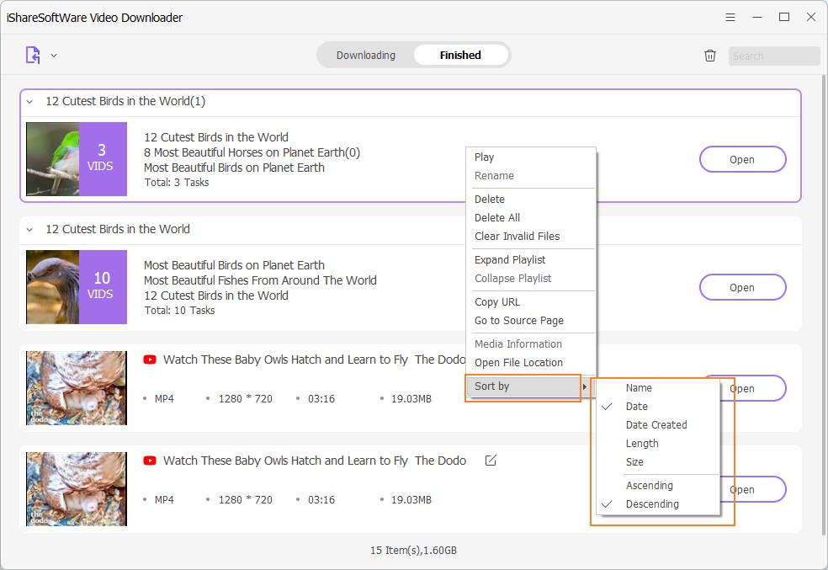This screenshot has width=828, height=570.
Task: Click the paste URL download icon
Action: tap(33, 55)
